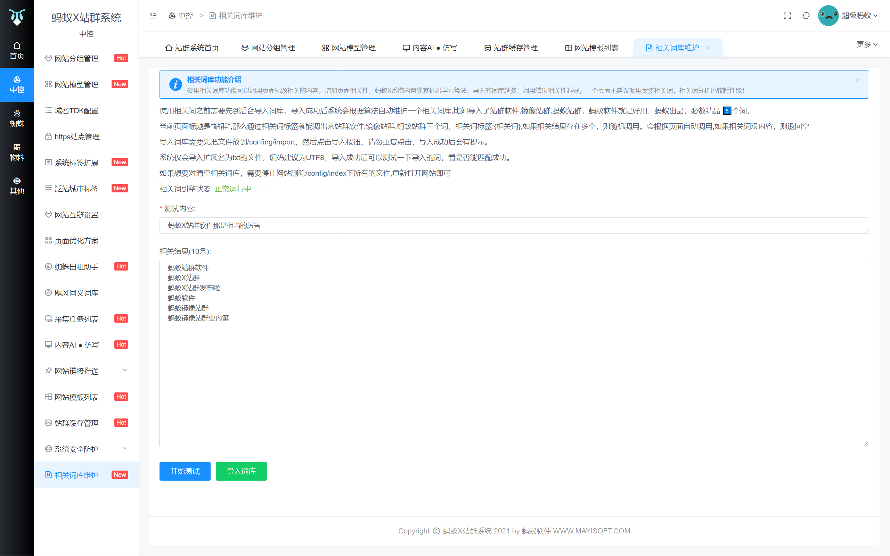Image resolution: width=890 pixels, height=556 pixels.
Task: Open 蜘蛛出租助手 in the side menu
Action: click(76, 267)
